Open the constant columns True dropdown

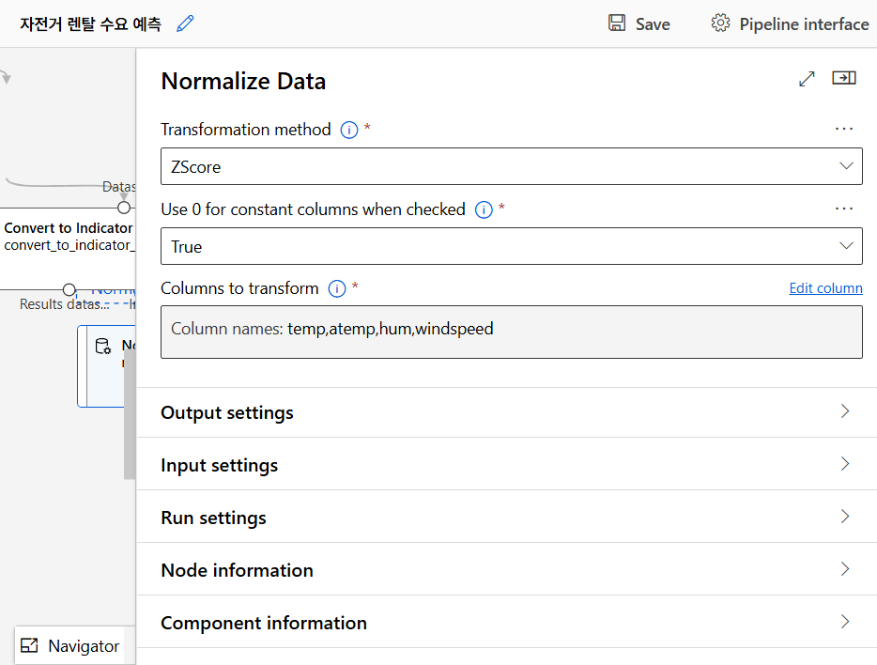[x=512, y=246]
